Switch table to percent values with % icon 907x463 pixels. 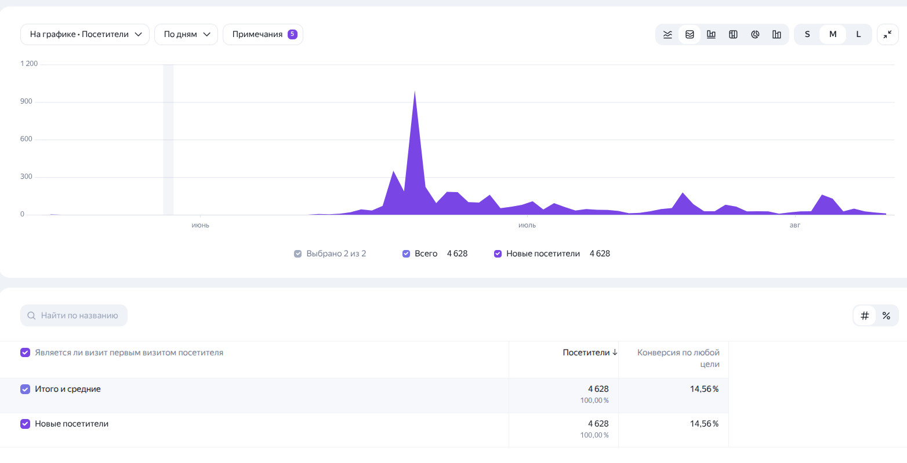[886, 315]
